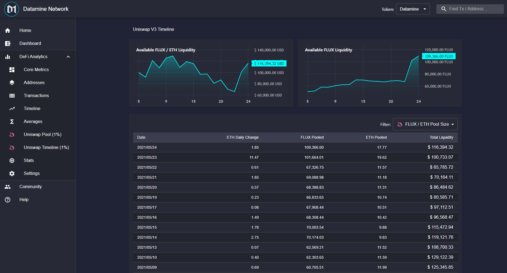This screenshot has height=273, width=507.
Task: Click the 2021/05/13 date cell
Action: (x=147, y=248)
